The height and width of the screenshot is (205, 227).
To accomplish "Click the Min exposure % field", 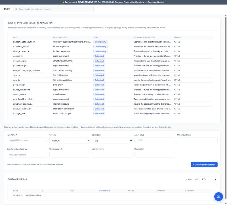I will click(x=70, y=155).
